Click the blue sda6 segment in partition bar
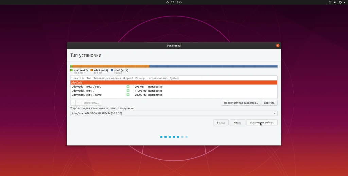The height and width of the screenshot is (176, 348). (213, 66)
